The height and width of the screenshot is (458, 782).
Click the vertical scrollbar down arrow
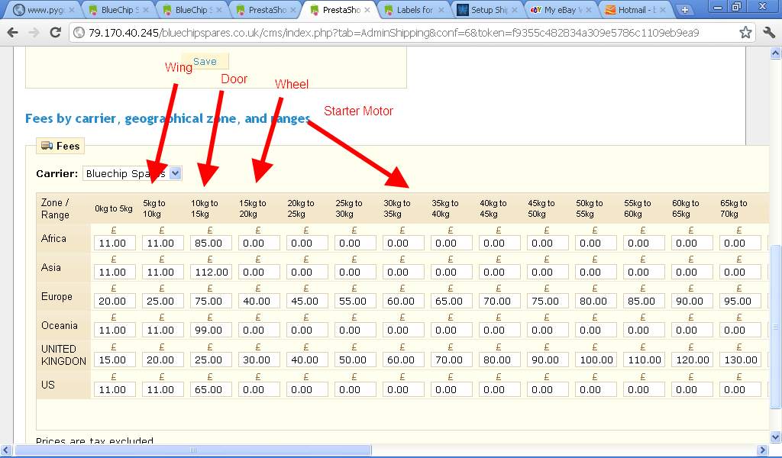[776, 437]
